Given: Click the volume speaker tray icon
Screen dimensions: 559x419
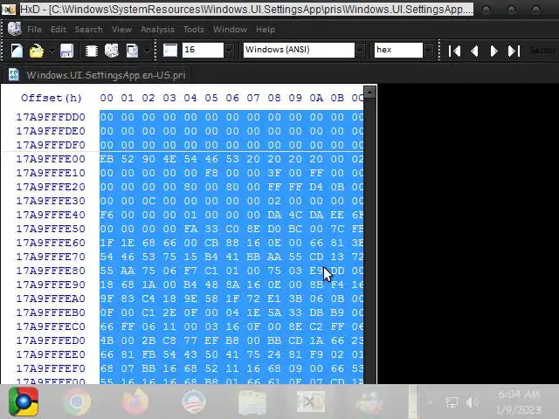Looking at the screenshot, I should pyautogui.click(x=473, y=402).
